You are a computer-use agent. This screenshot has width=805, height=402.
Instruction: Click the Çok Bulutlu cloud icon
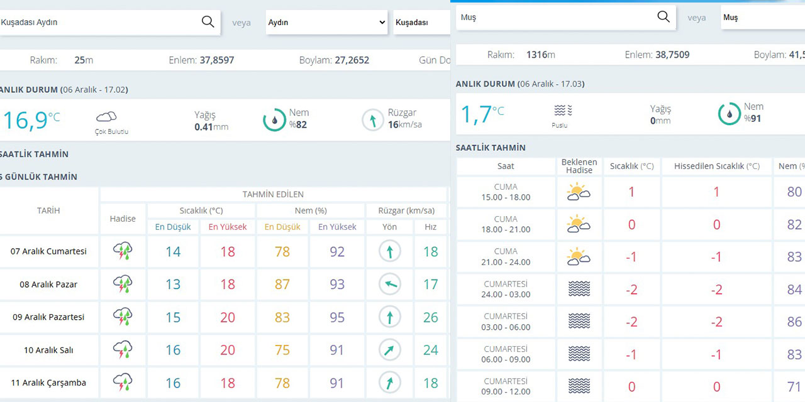(x=106, y=117)
